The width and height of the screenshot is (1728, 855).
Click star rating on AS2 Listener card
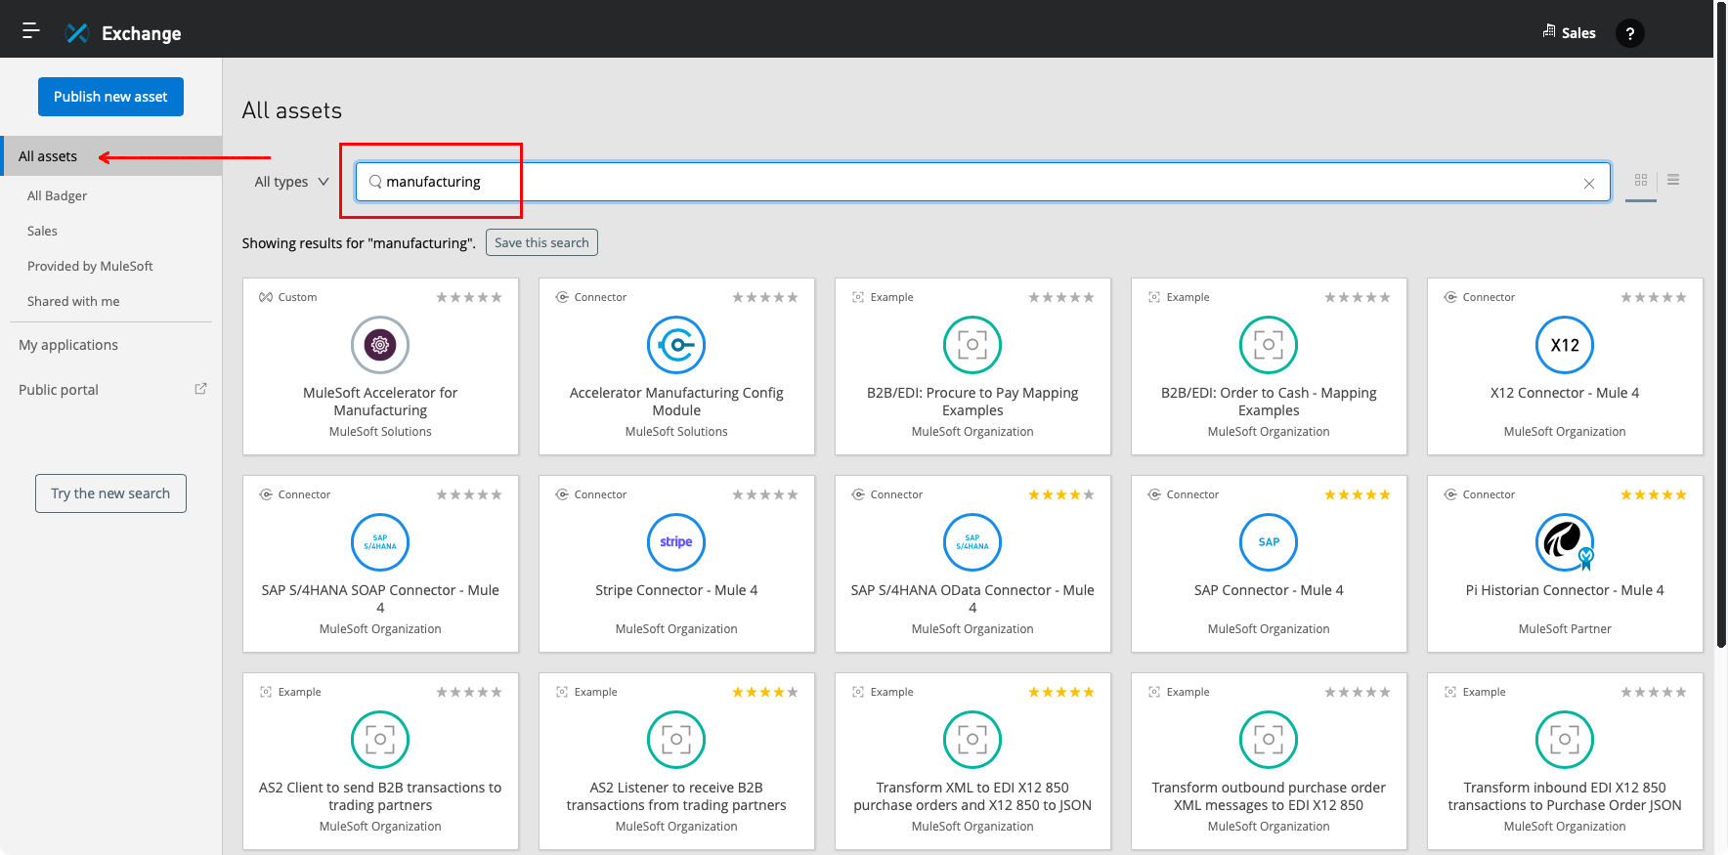(x=765, y=692)
